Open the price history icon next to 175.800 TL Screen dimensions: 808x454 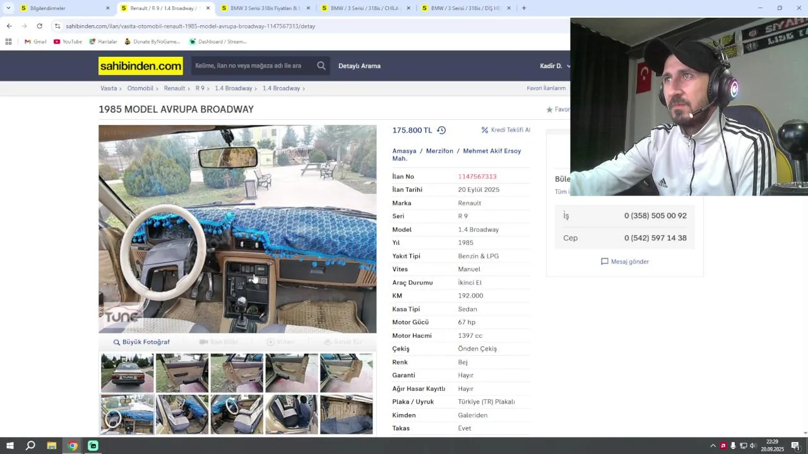[441, 130]
